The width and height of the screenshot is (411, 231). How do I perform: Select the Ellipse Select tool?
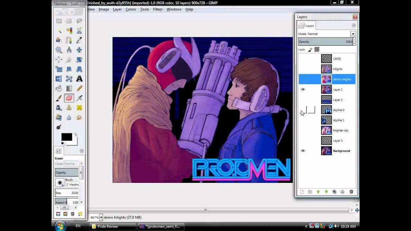tap(69, 21)
